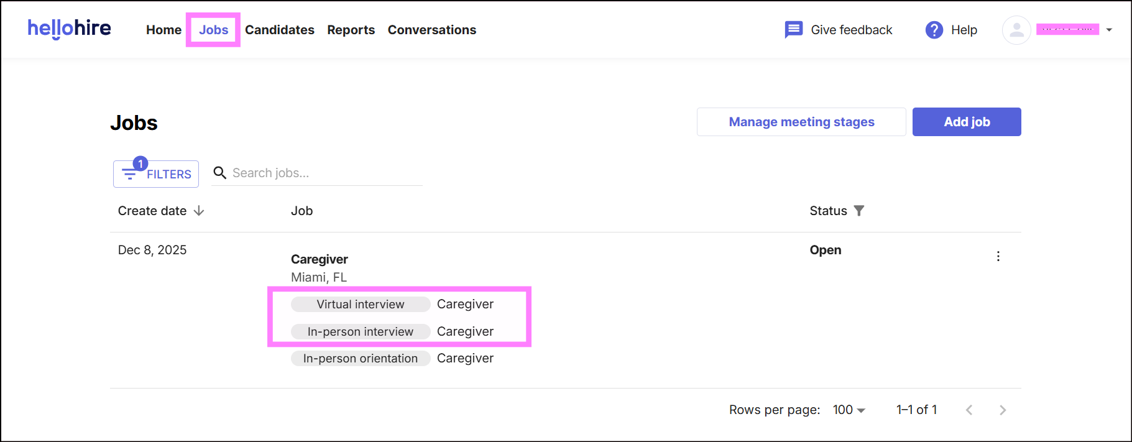Screen dimensions: 1132x442
Task: Open the Home nav item
Action: pos(163,30)
